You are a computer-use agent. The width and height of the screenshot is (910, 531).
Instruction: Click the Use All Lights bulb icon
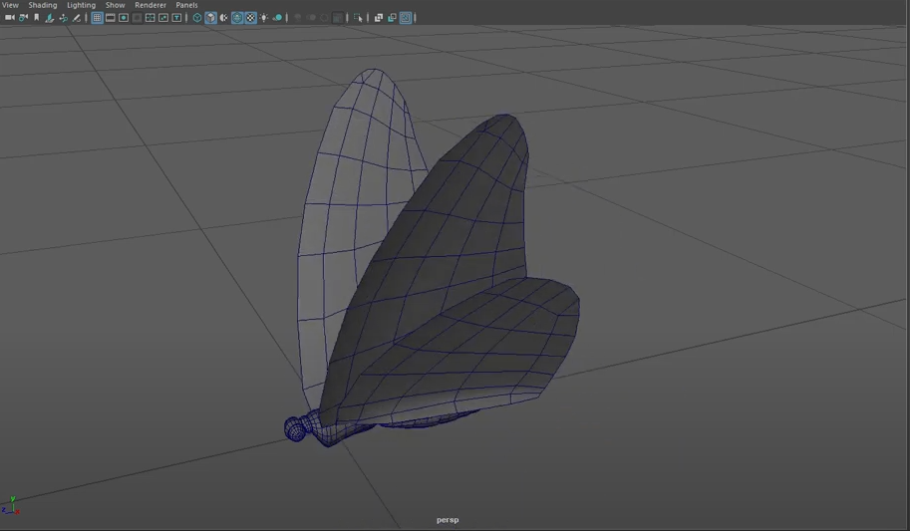click(264, 18)
